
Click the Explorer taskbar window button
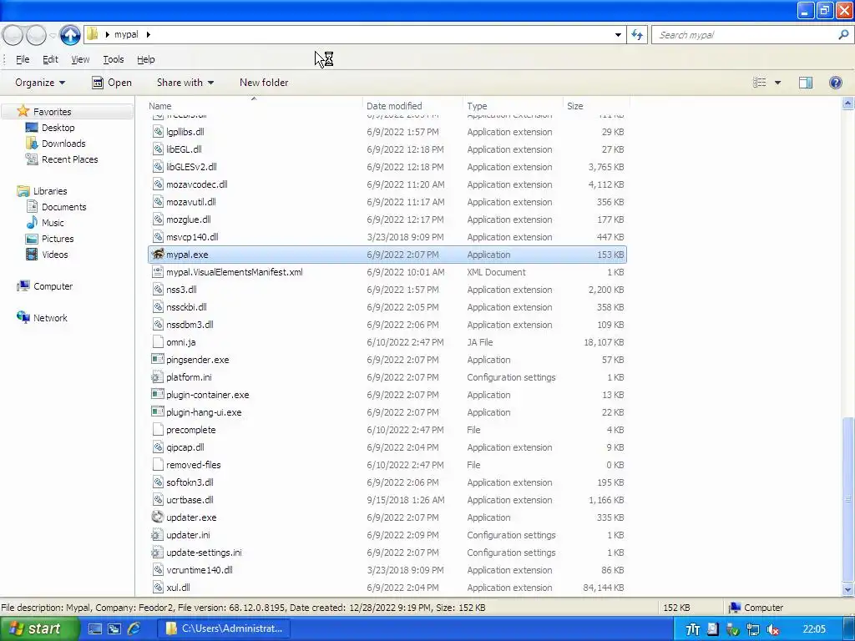pos(224,628)
